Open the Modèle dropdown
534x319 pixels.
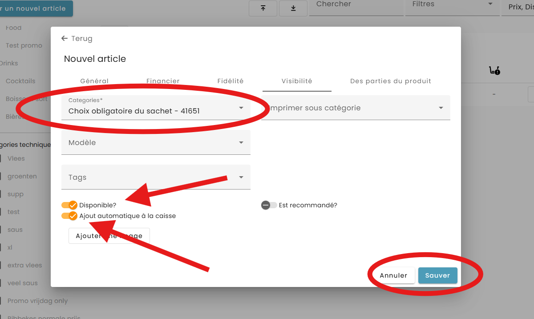[x=156, y=143]
